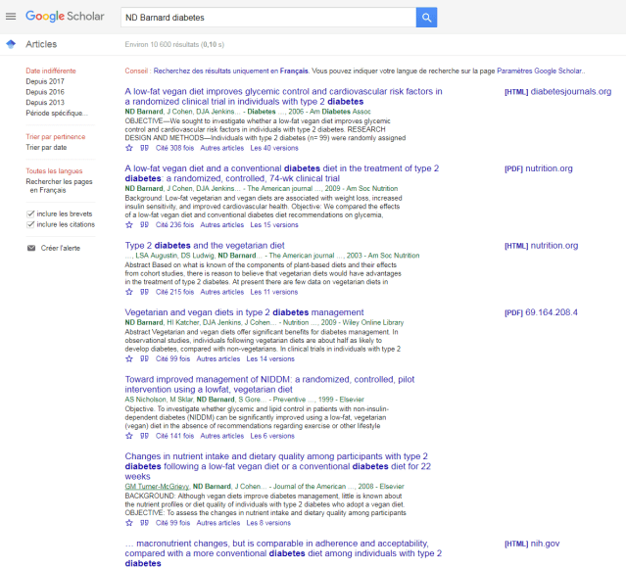Toggle the inclure les citations checkbox
Image resolution: width=626 pixels, height=569 pixels.
(x=31, y=224)
